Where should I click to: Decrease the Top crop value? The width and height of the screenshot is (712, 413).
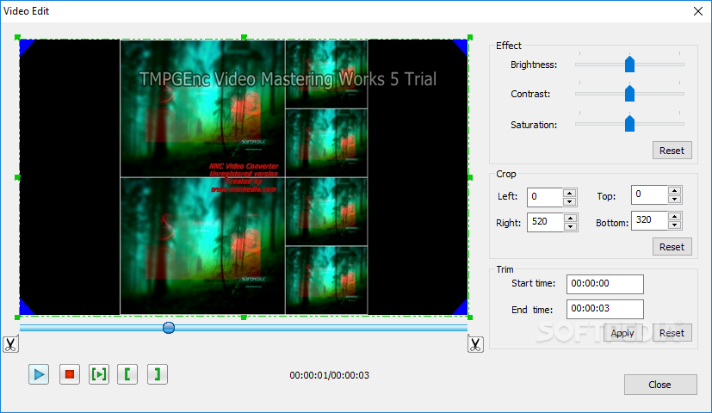[675, 200]
